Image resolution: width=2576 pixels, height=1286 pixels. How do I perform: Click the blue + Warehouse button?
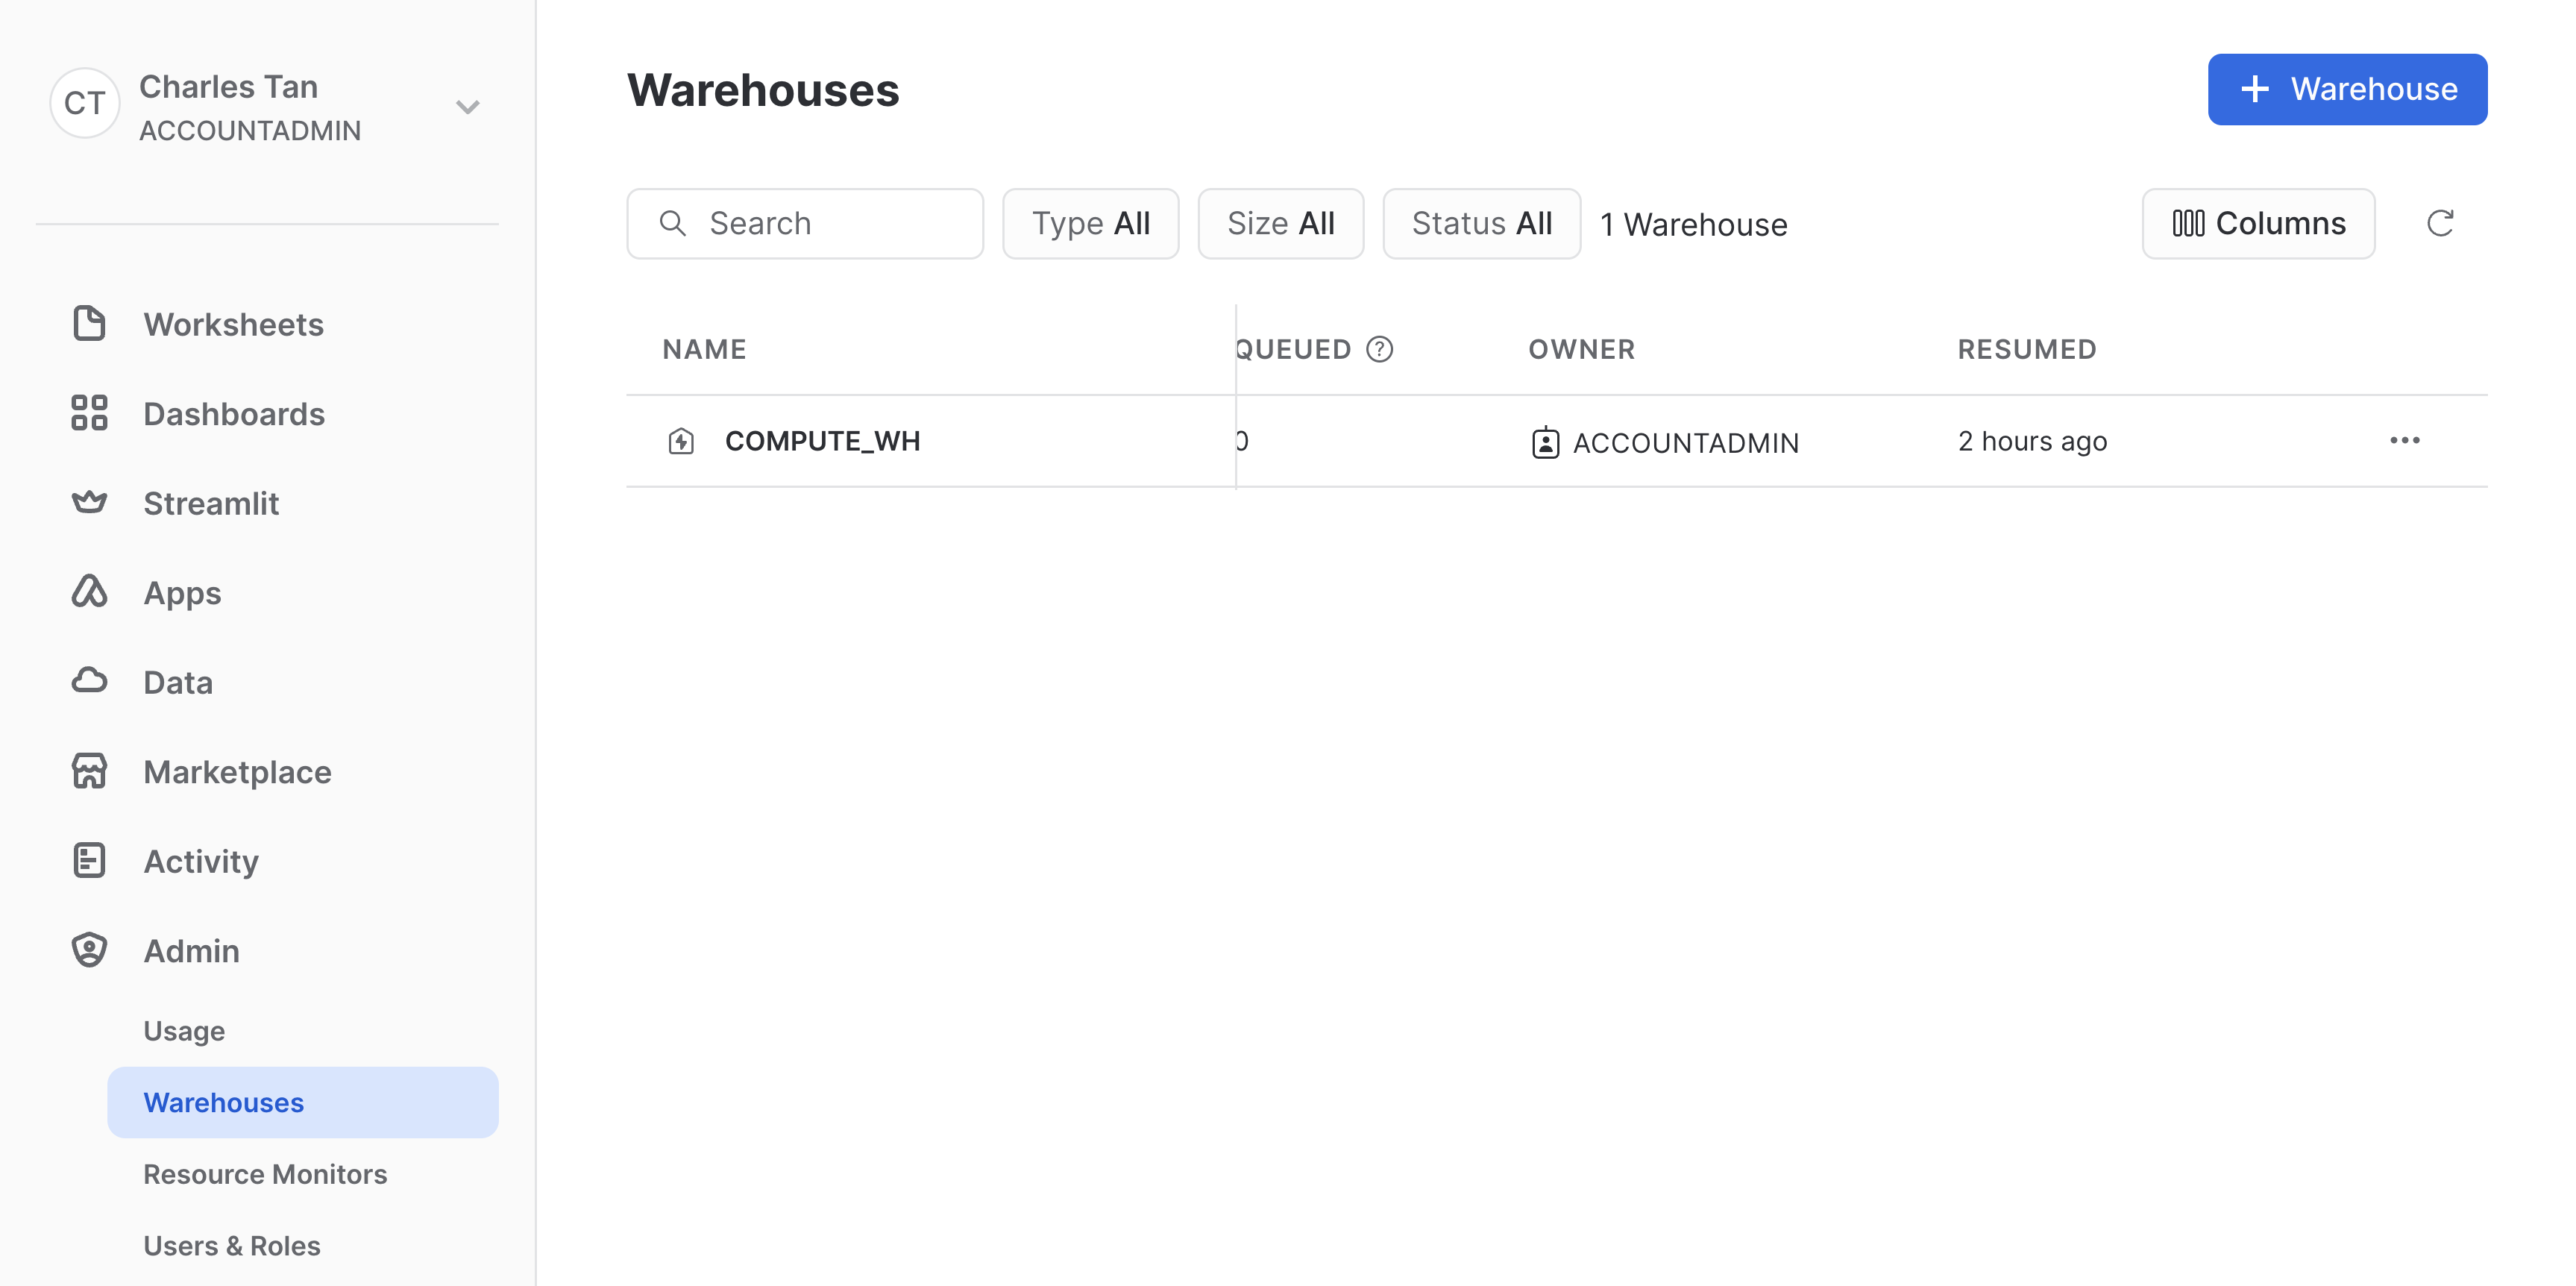click(x=2347, y=89)
